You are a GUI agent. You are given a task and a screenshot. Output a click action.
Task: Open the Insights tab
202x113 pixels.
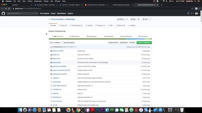tap(132, 25)
